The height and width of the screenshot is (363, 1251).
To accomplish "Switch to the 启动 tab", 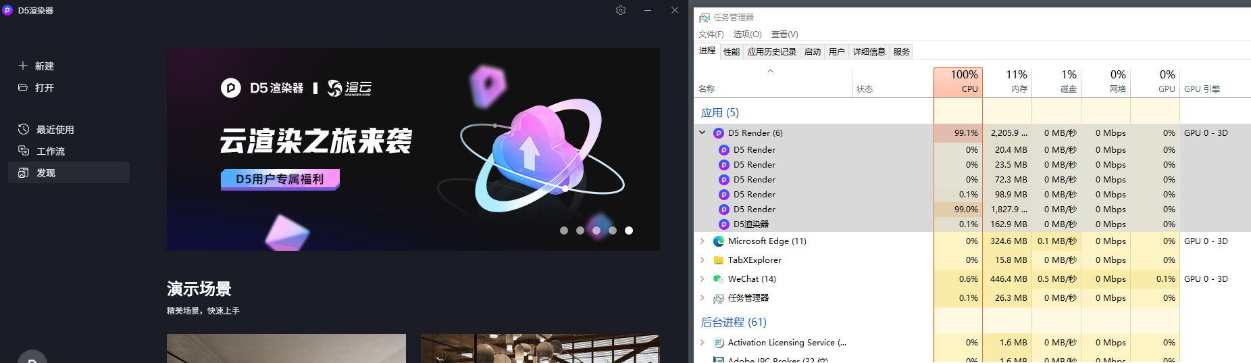I will pyautogui.click(x=813, y=51).
